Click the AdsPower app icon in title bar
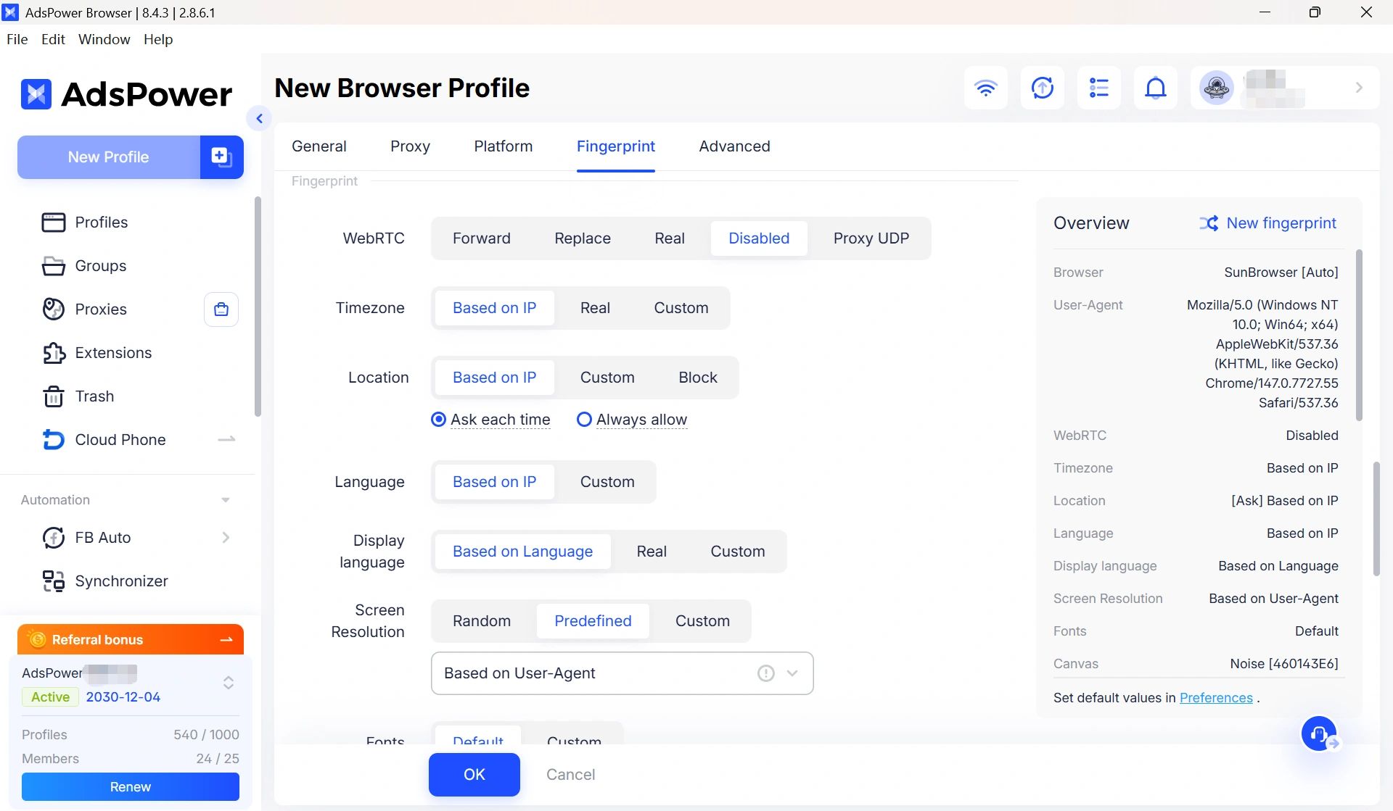This screenshot has width=1393, height=811. point(10,12)
